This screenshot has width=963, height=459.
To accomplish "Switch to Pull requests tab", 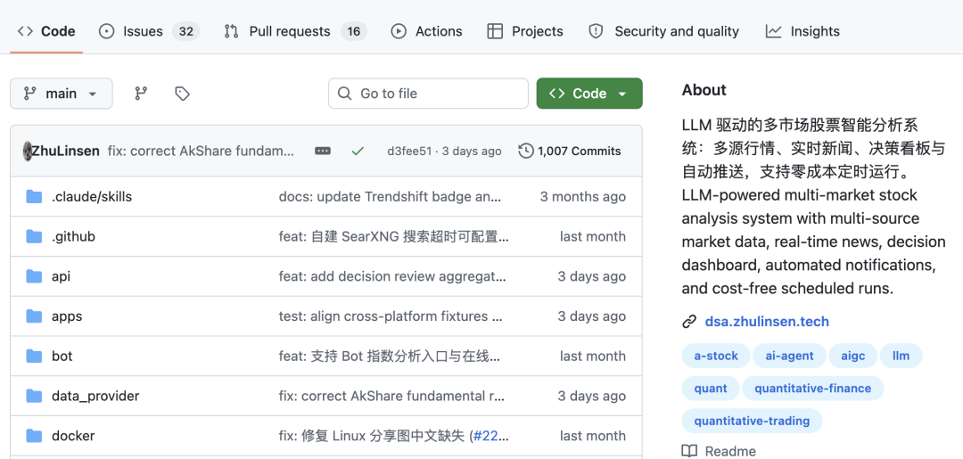I will click(295, 31).
